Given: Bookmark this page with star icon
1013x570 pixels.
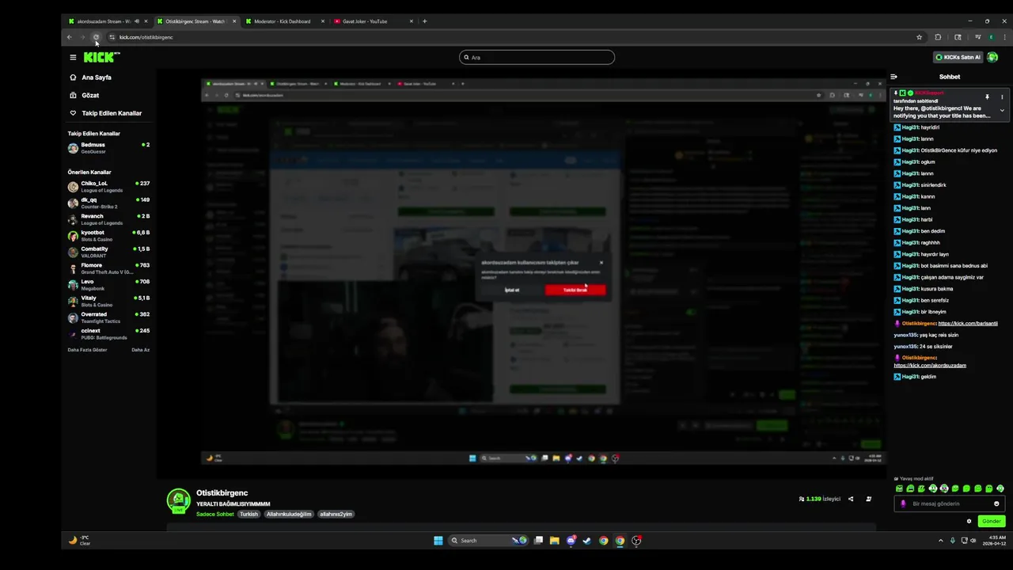Looking at the screenshot, I should (919, 37).
